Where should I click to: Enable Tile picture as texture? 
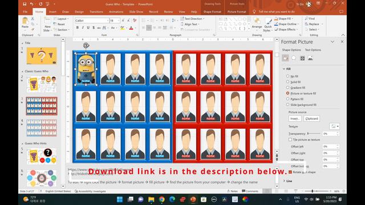click(x=290, y=140)
